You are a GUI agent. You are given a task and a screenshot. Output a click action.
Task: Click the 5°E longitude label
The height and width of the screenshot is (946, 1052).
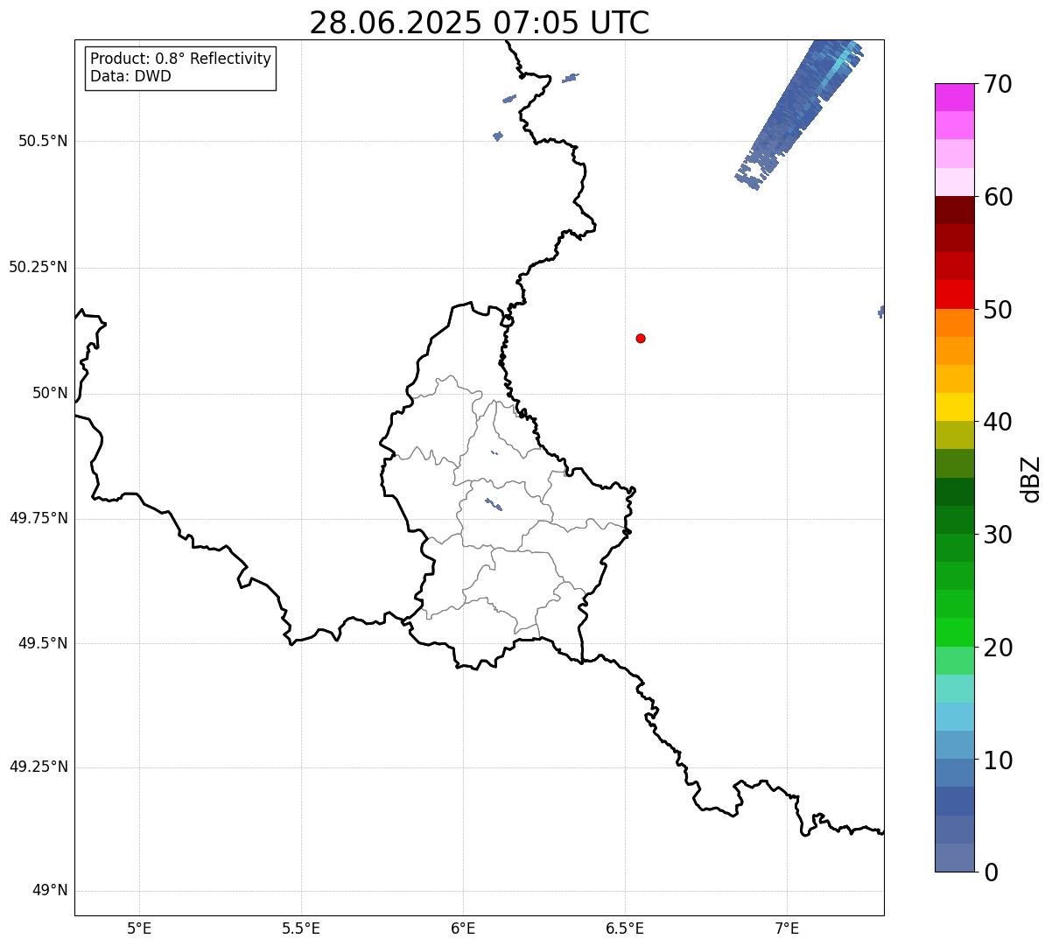tap(139, 928)
